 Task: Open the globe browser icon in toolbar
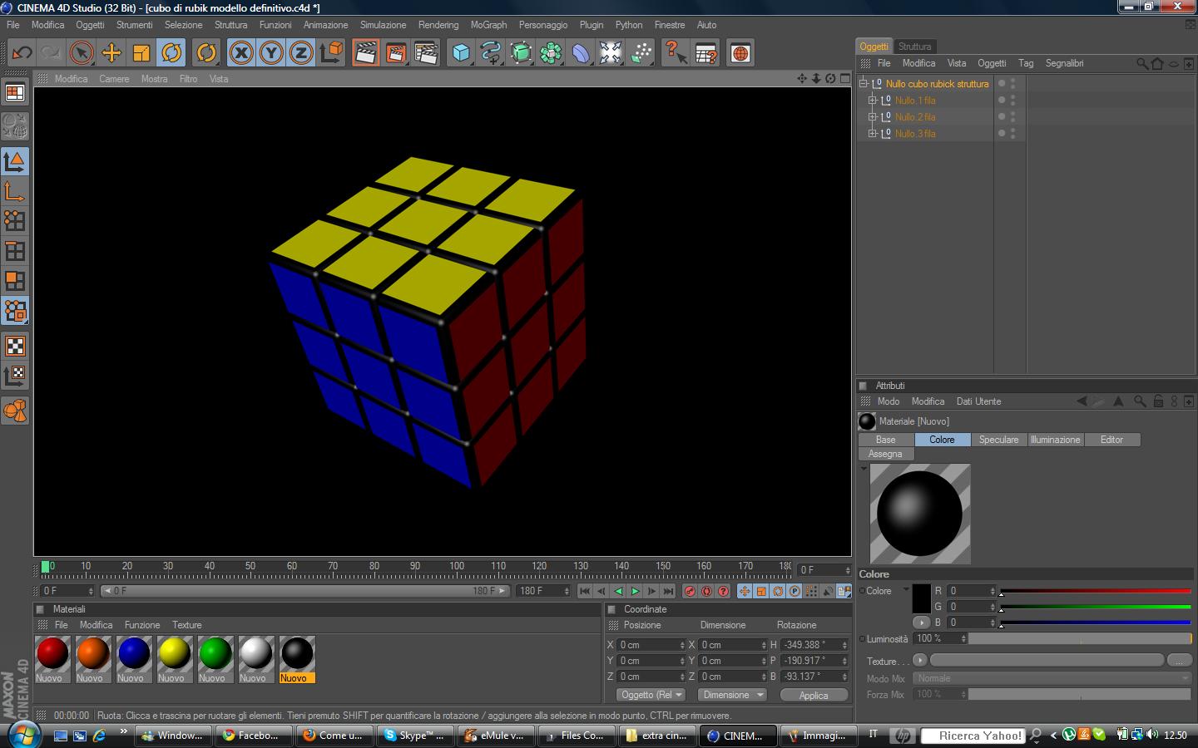click(740, 53)
